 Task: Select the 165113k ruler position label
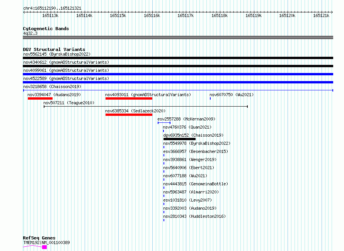(x=50, y=15)
